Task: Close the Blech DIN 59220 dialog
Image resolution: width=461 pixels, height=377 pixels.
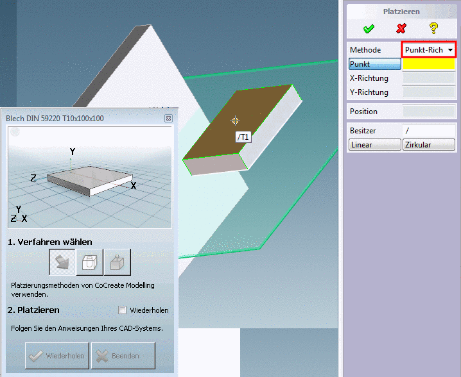Action: pos(168,118)
